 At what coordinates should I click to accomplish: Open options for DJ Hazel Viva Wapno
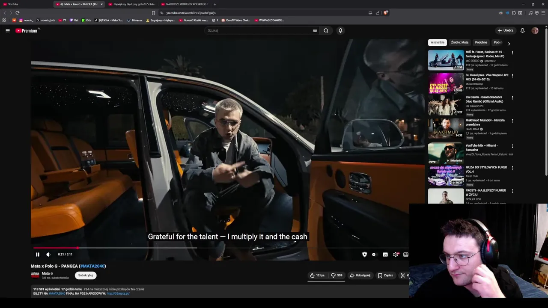(x=512, y=76)
